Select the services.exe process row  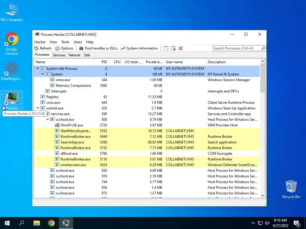(146, 114)
